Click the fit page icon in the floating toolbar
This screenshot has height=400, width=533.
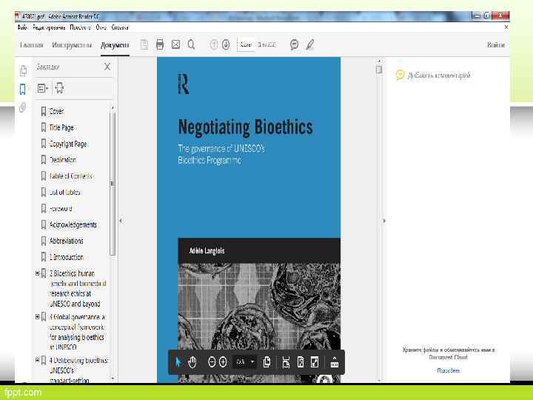pyautogui.click(x=301, y=362)
